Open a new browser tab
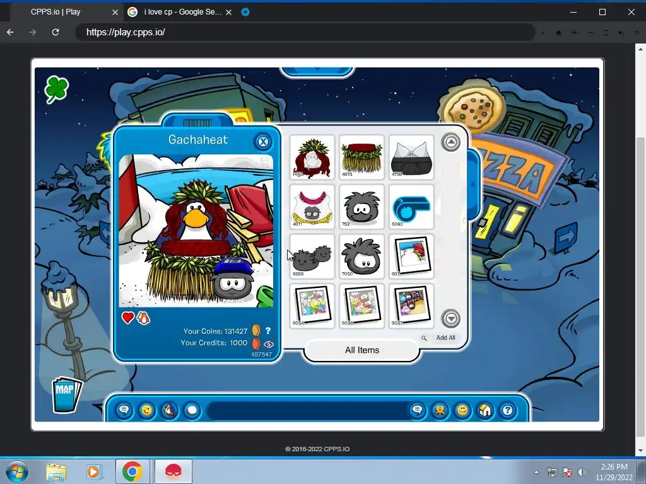Screen dimensions: 646x484 [x=245, y=12]
